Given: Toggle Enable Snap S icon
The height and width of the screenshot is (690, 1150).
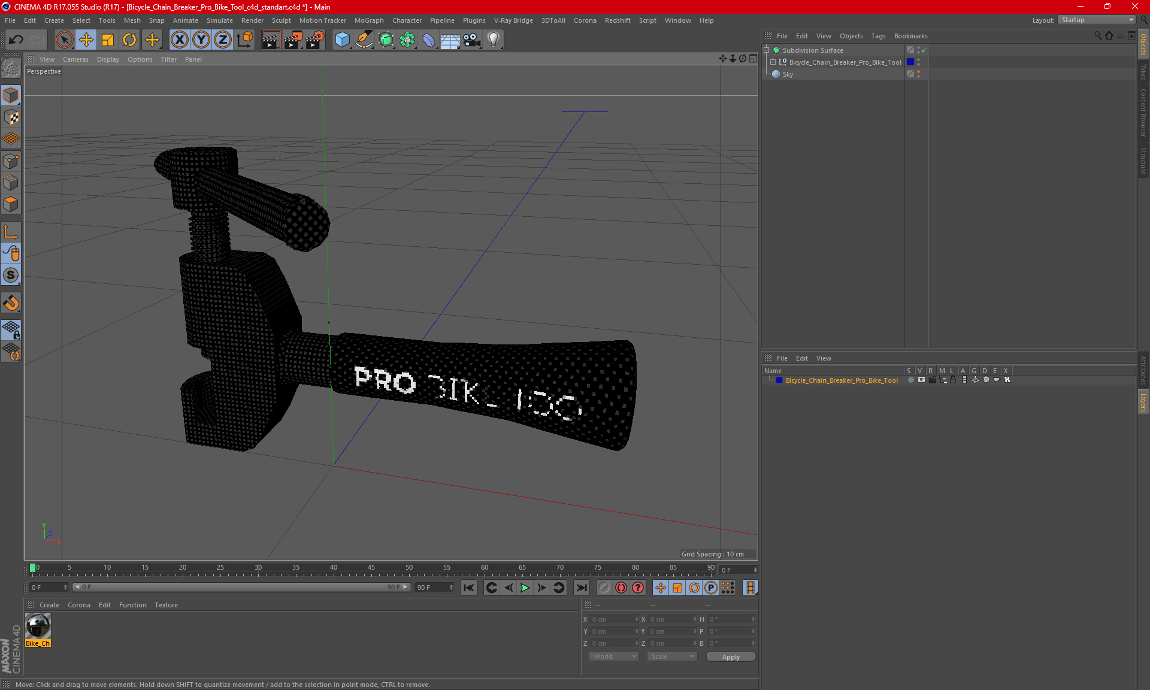Looking at the screenshot, I should coord(11,275).
